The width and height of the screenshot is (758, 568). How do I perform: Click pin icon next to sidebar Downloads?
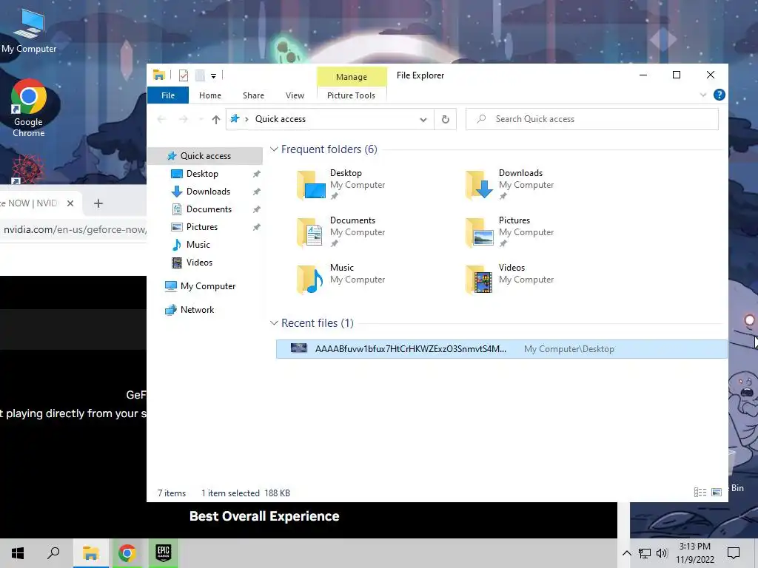(257, 192)
